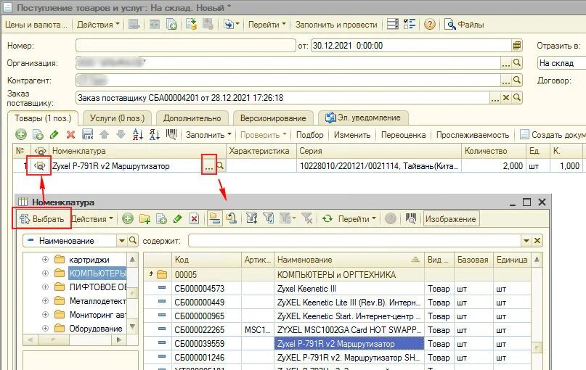Click barcode search icon in Номенклатура toolbar
This screenshot has width=586, height=370.
[411, 219]
